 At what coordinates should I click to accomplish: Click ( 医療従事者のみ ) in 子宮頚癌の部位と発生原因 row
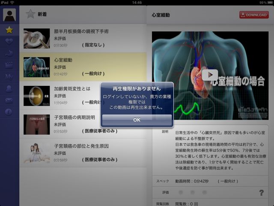pyautogui.click(x=100, y=160)
